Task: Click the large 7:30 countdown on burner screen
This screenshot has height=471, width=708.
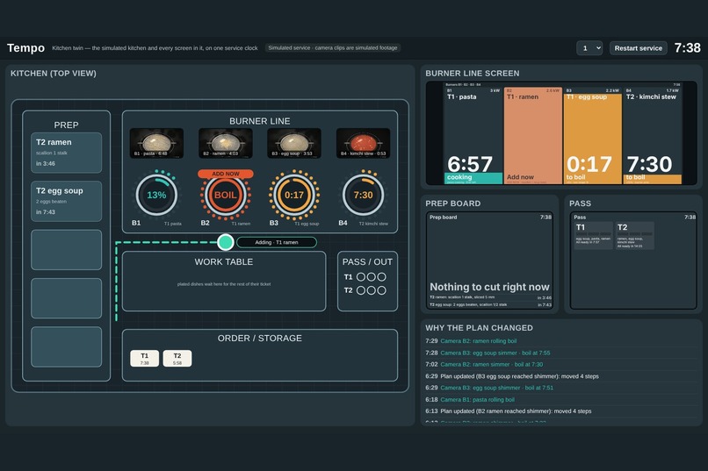Action: [x=649, y=164]
